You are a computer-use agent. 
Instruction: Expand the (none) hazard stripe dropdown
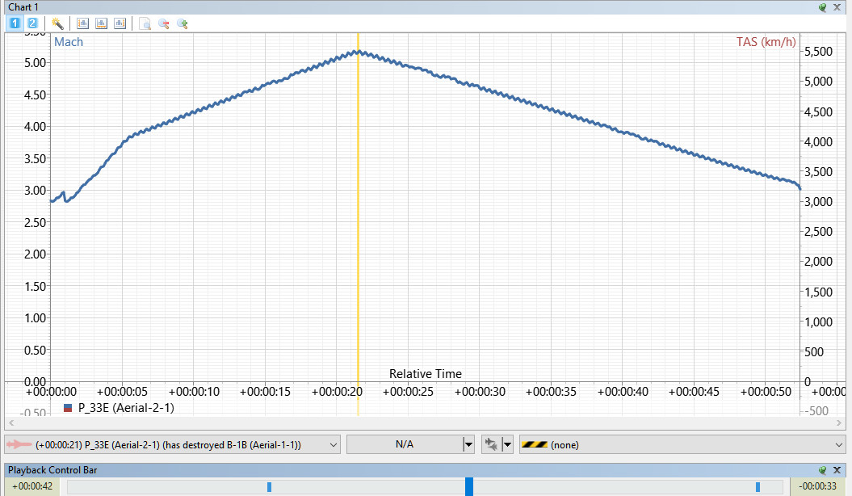pyautogui.click(x=840, y=445)
